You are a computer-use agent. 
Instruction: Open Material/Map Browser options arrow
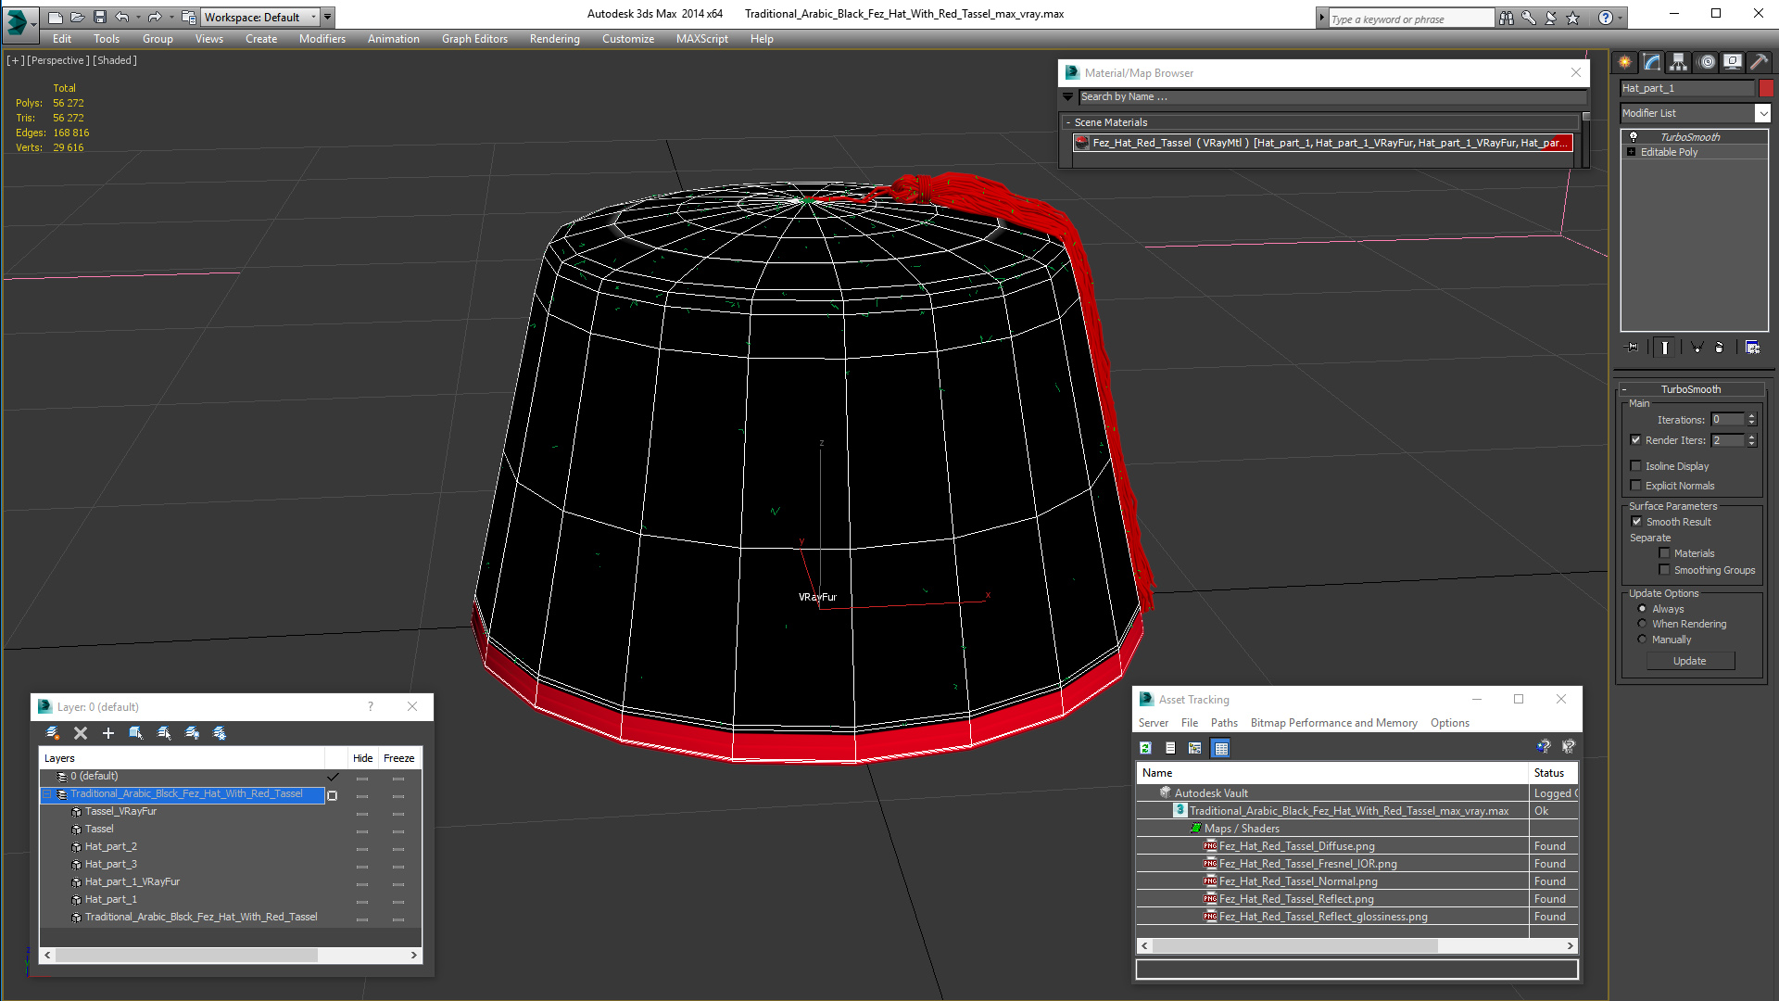(x=1068, y=96)
